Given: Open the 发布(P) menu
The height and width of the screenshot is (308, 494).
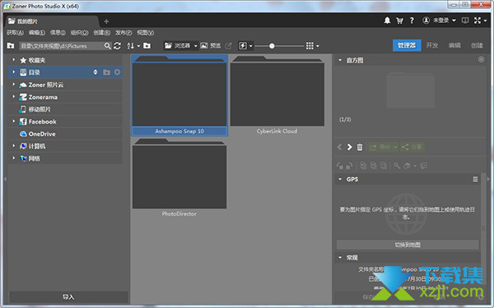Looking at the screenshot, I should tap(123, 32).
